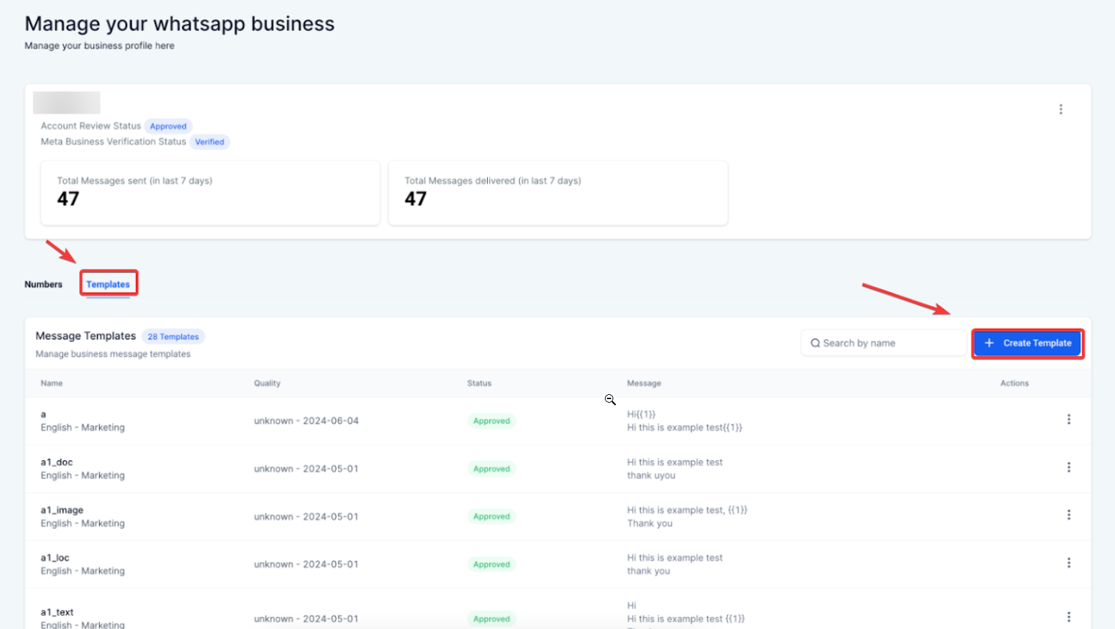
Task: Select the Total Messages delivered card
Action: (x=557, y=193)
